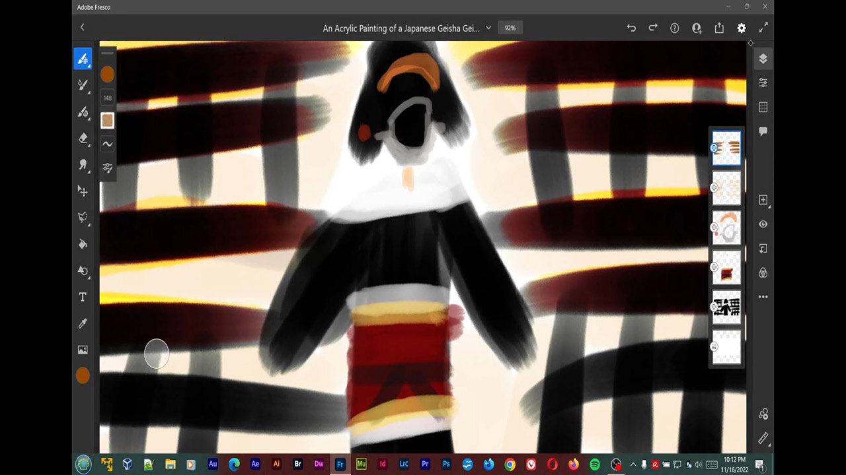Viewport: 846px width, 475px height.
Task: Toggle the Precision grid panel
Action: (x=763, y=107)
